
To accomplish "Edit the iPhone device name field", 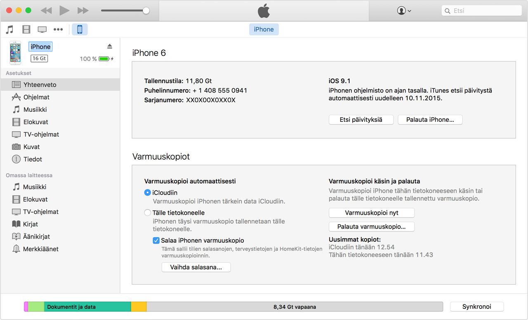I will (x=40, y=46).
